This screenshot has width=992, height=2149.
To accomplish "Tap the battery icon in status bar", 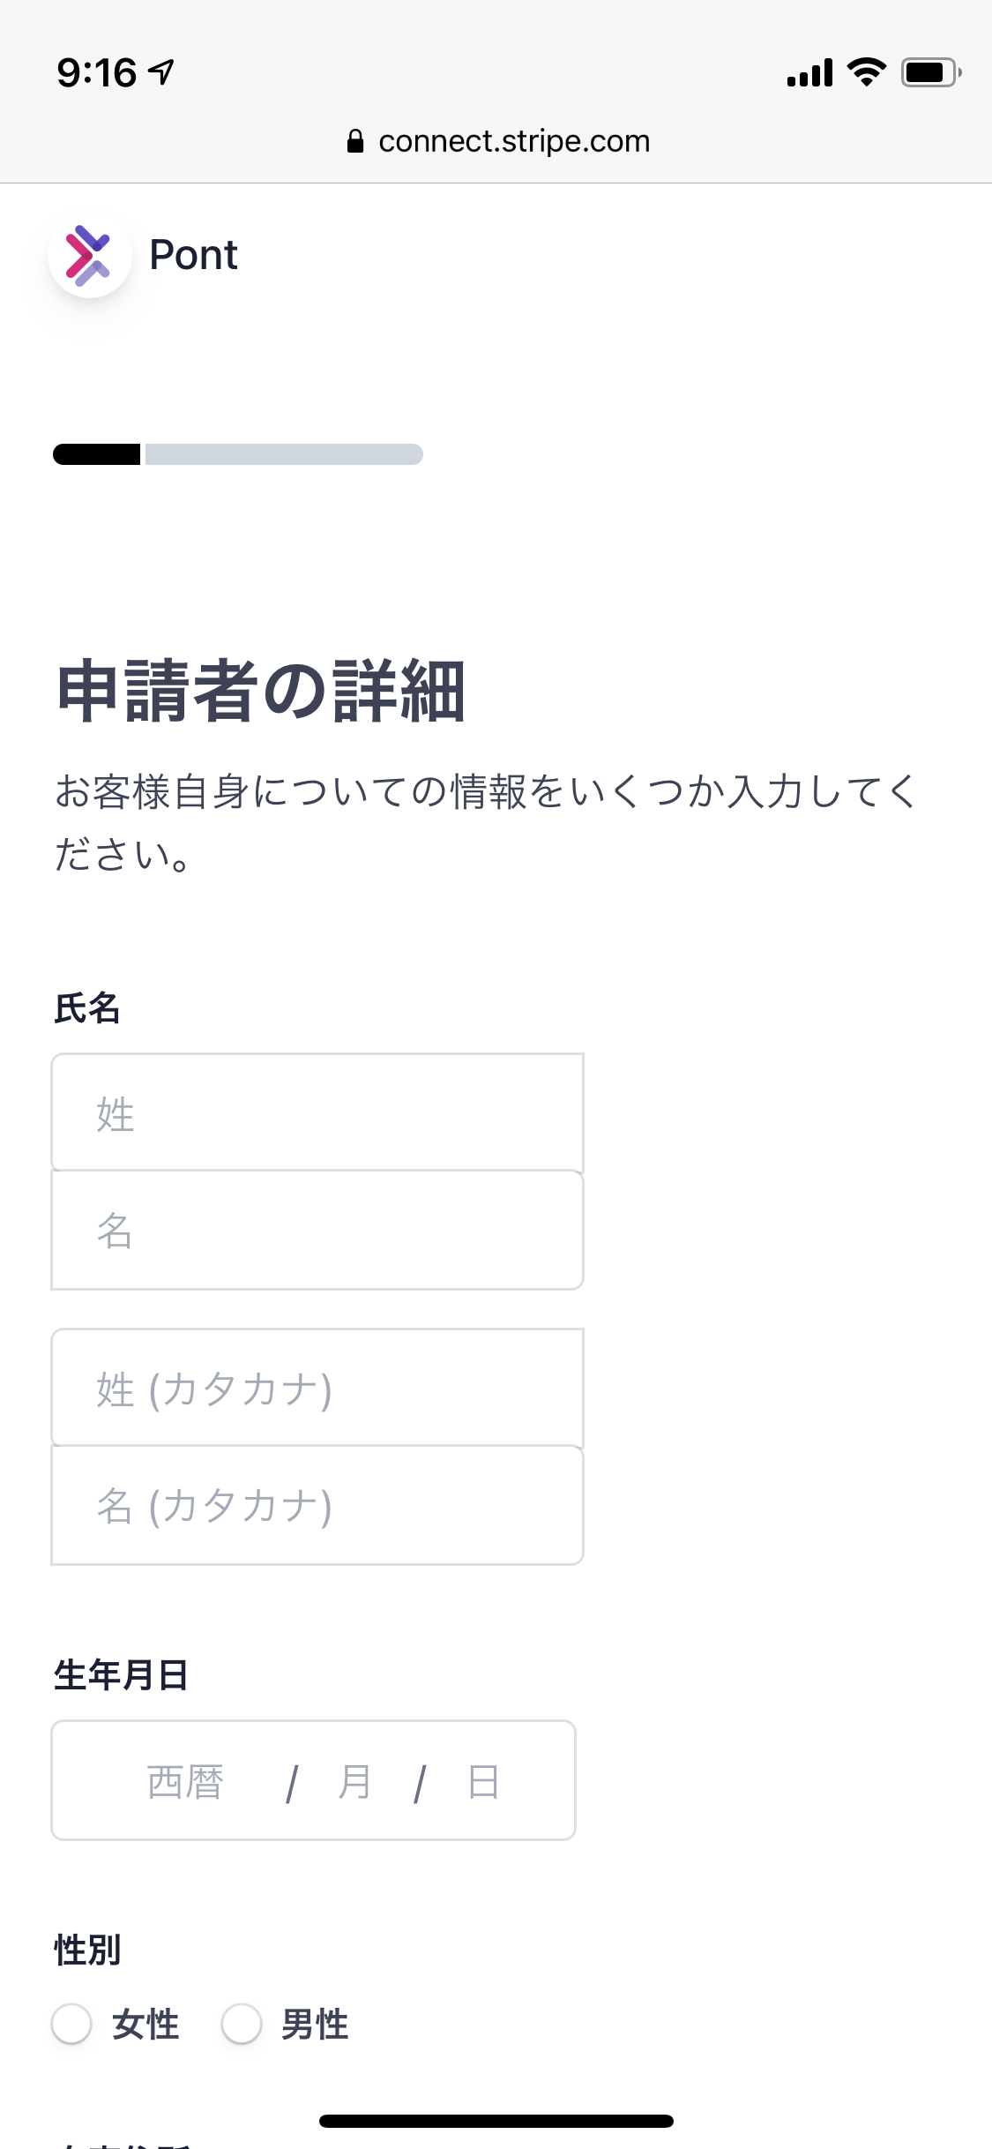I will coord(931,72).
